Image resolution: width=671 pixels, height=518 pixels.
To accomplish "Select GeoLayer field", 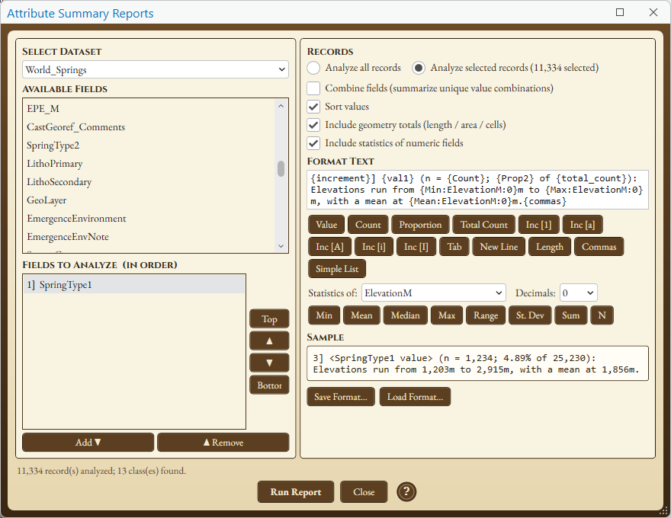I will pyautogui.click(x=149, y=200).
